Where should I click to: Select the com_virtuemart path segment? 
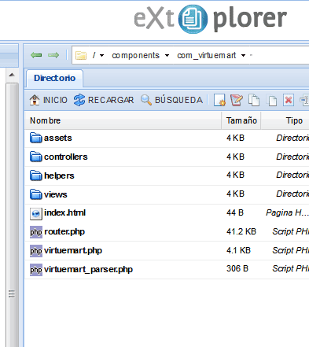[207, 55]
